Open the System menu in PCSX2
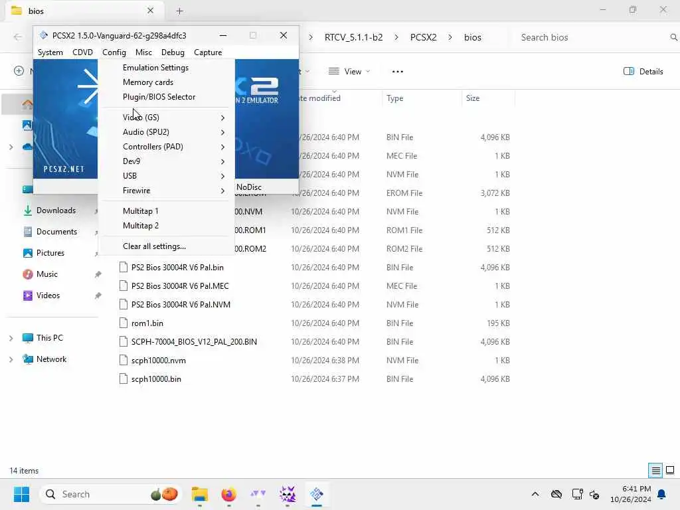The width and height of the screenshot is (680, 510). point(50,52)
